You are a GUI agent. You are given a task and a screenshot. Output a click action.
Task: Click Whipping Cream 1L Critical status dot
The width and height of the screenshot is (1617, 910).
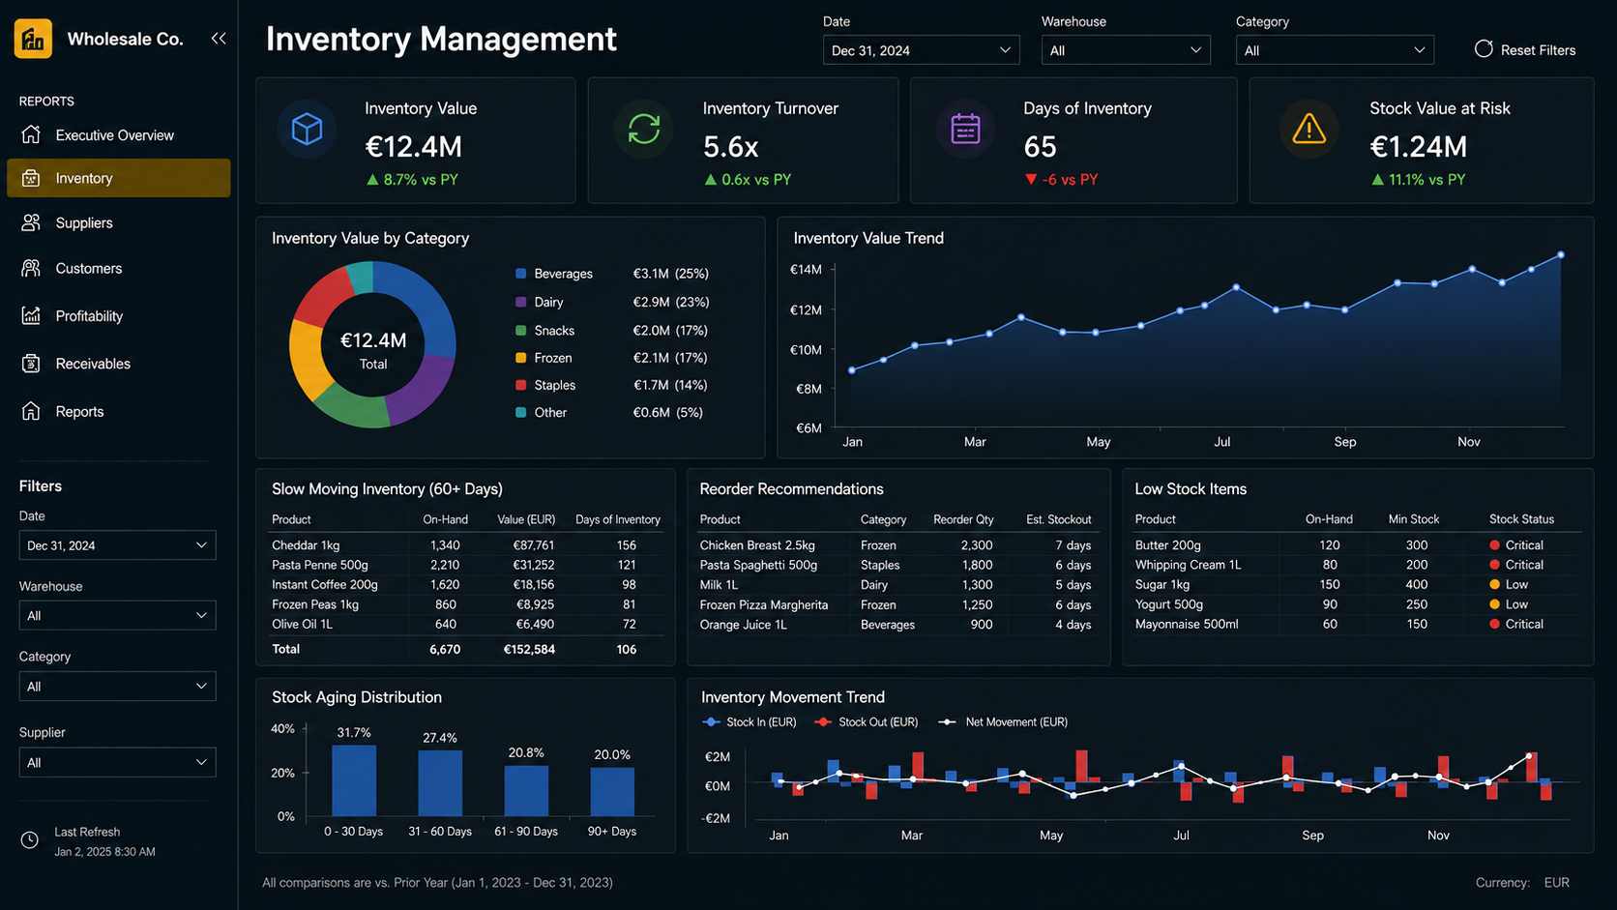point(1494,565)
